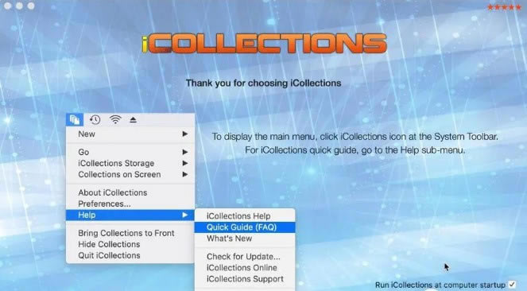Image resolution: width=527 pixels, height=291 pixels.
Task: Click the Help submenu arrow
Action: (185, 215)
